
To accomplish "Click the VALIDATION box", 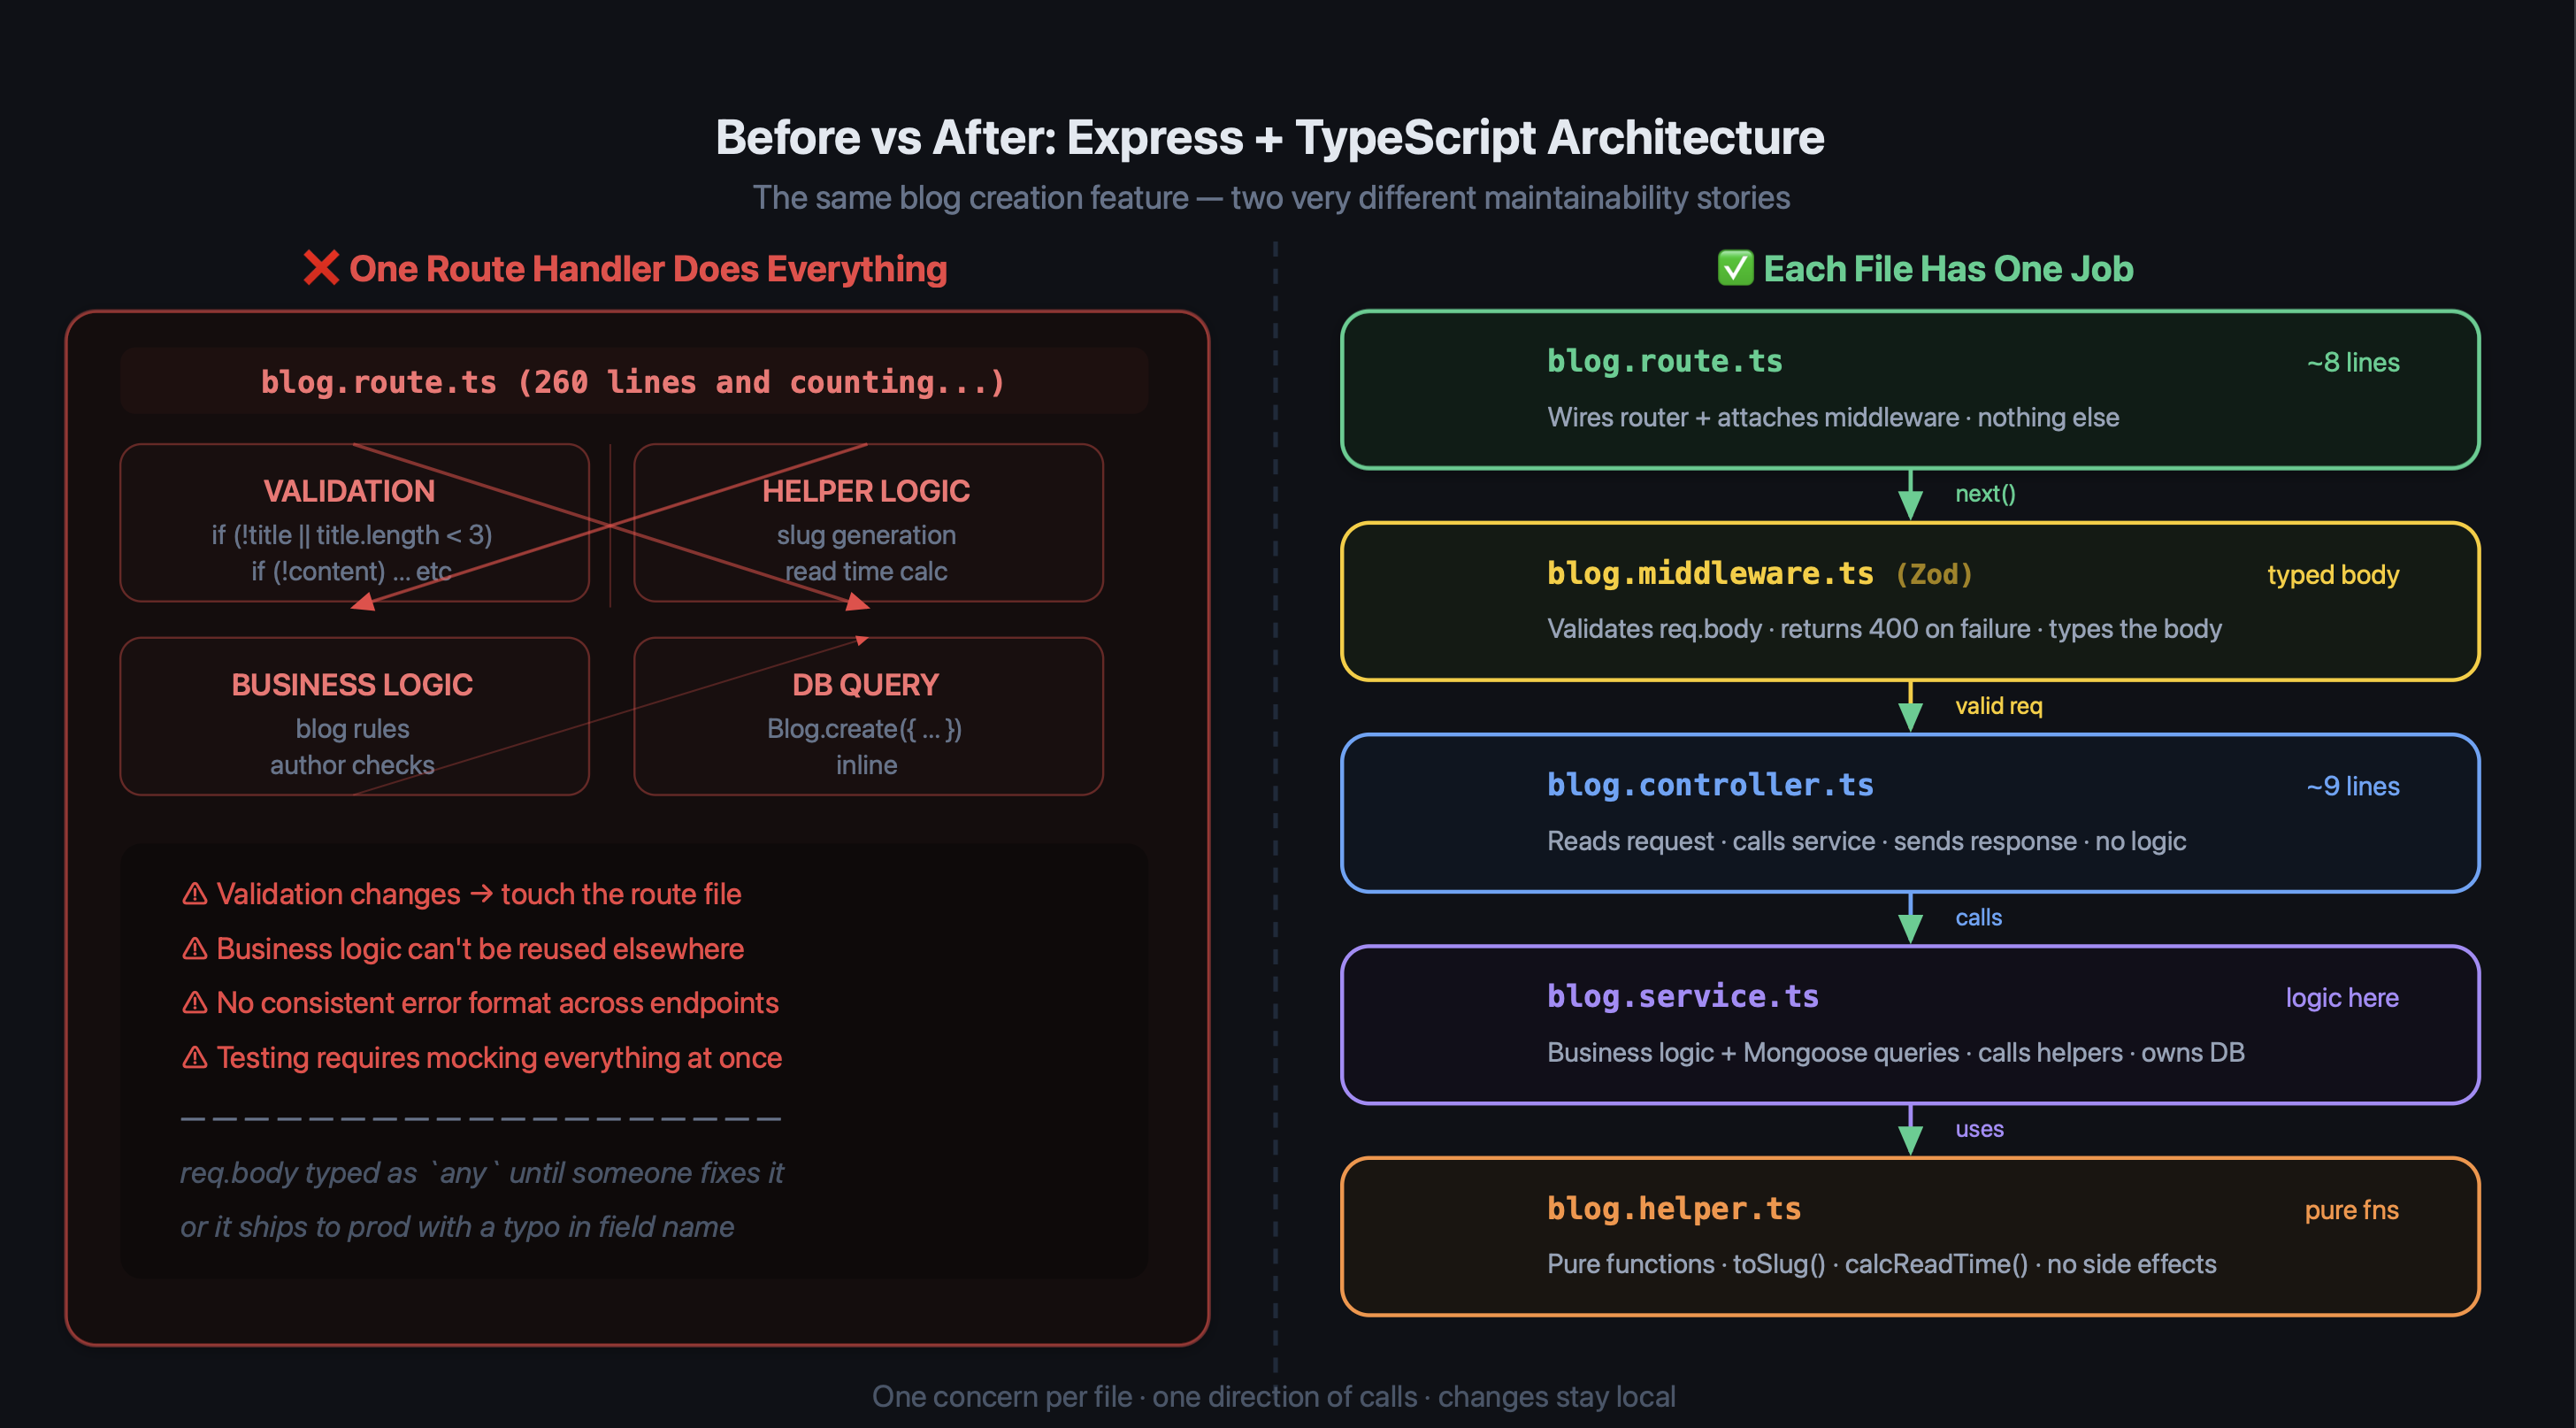I will [x=354, y=523].
